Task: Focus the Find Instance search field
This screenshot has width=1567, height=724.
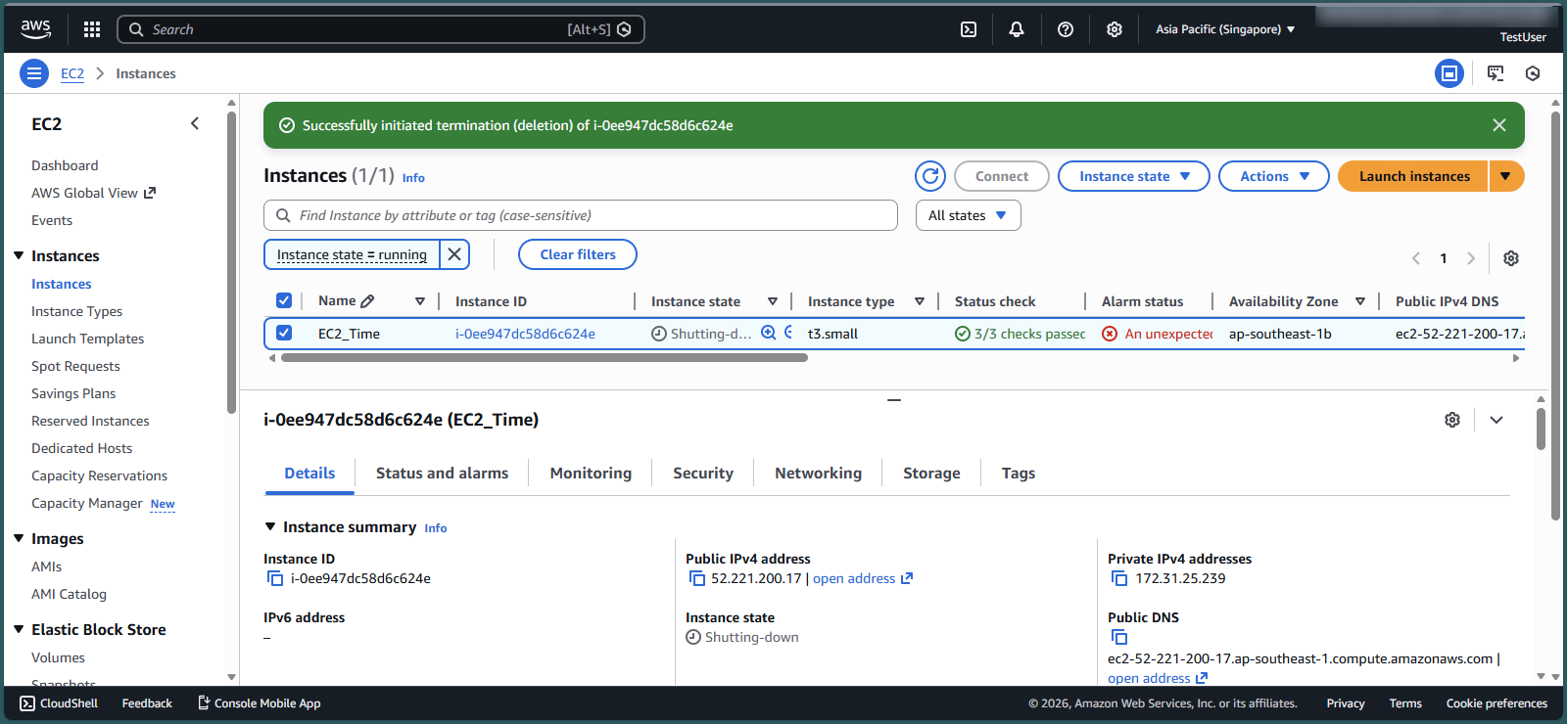Action: tap(581, 215)
